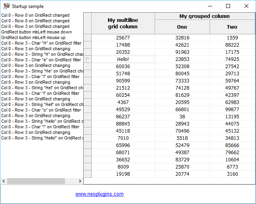Select cell 42621
This screenshot has height=204, width=256.
pos(182,45)
